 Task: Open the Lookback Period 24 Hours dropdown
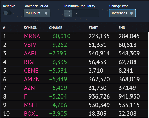(x=37, y=13)
